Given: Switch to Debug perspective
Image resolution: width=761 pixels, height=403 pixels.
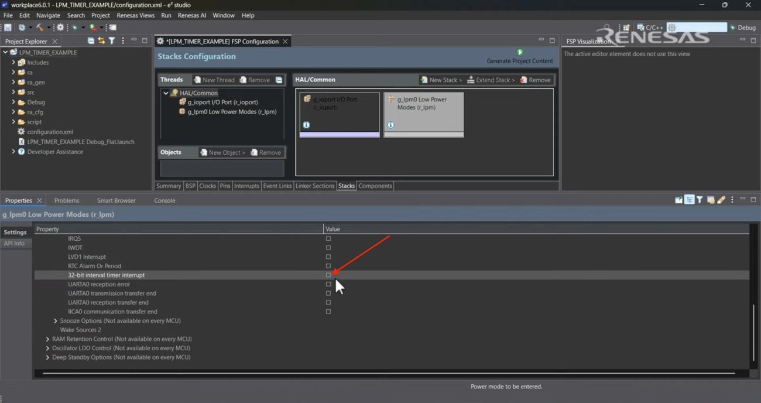Looking at the screenshot, I should point(742,28).
